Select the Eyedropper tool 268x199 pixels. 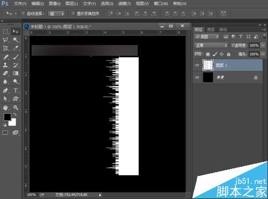click(x=16, y=48)
